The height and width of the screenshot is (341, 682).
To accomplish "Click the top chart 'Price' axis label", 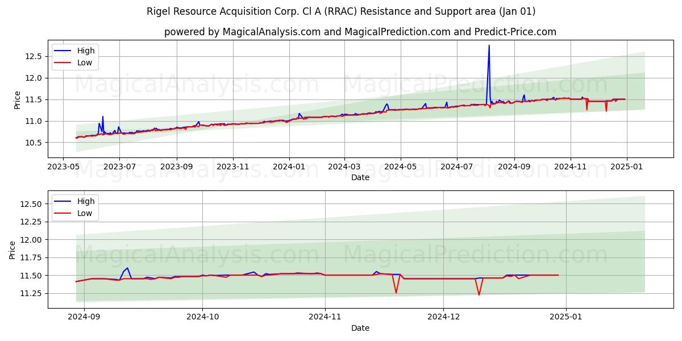I will pyautogui.click(x=17, y=100).
